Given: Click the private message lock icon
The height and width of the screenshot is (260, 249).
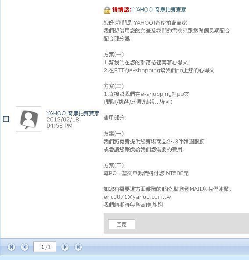Looking at the screenshot, I should point(107,10).
